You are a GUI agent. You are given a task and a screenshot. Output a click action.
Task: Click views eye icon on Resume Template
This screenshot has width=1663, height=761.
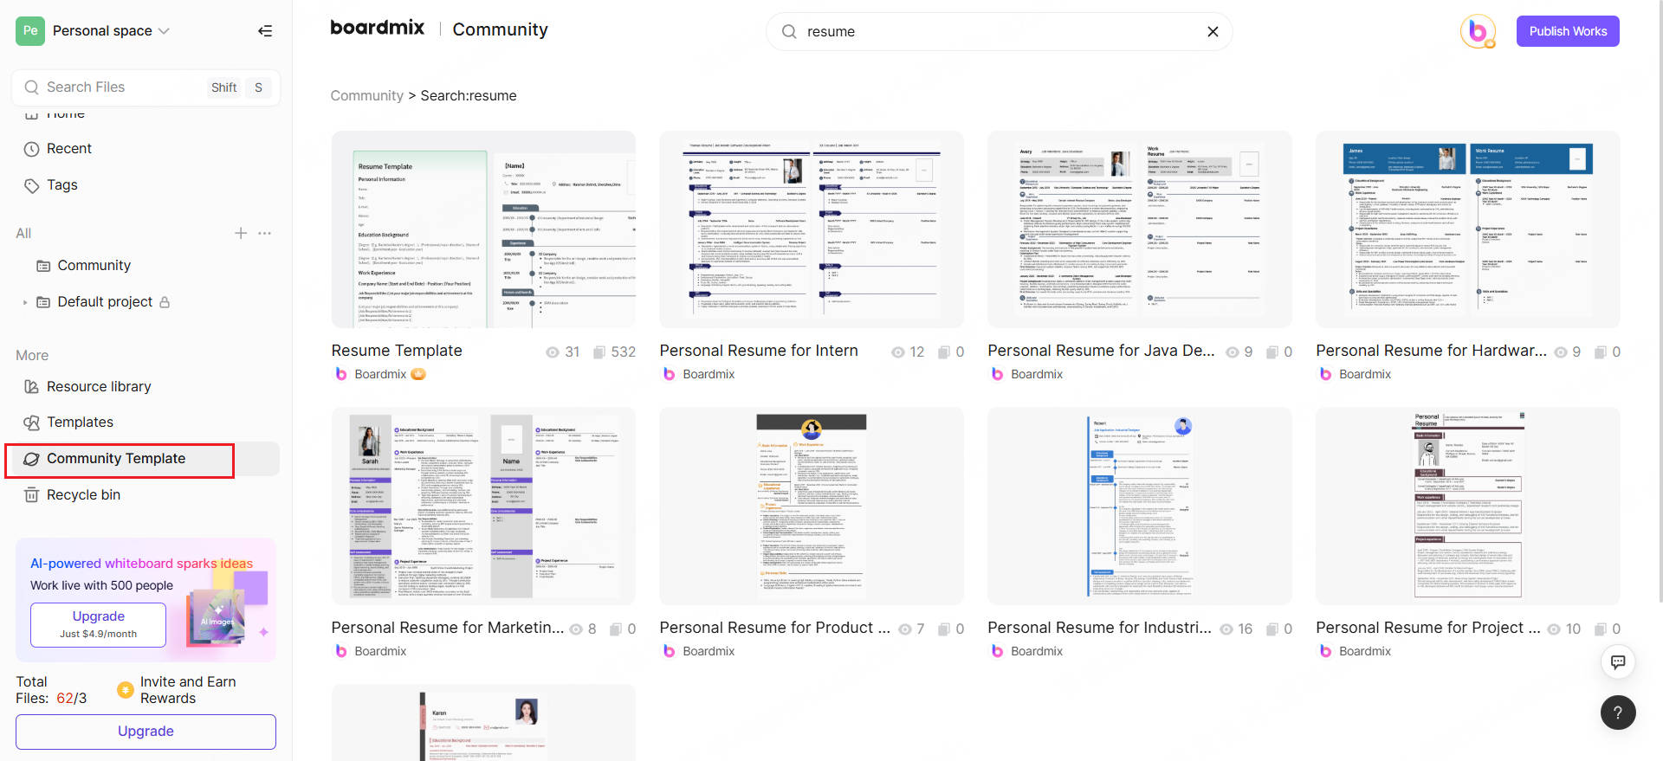[x=553, y=352]
